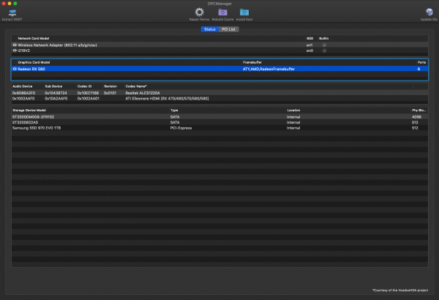Click the Install Kext toolbar icon
Image resolution: width=439 pixels, height=300 pixels.
point(244,12)
